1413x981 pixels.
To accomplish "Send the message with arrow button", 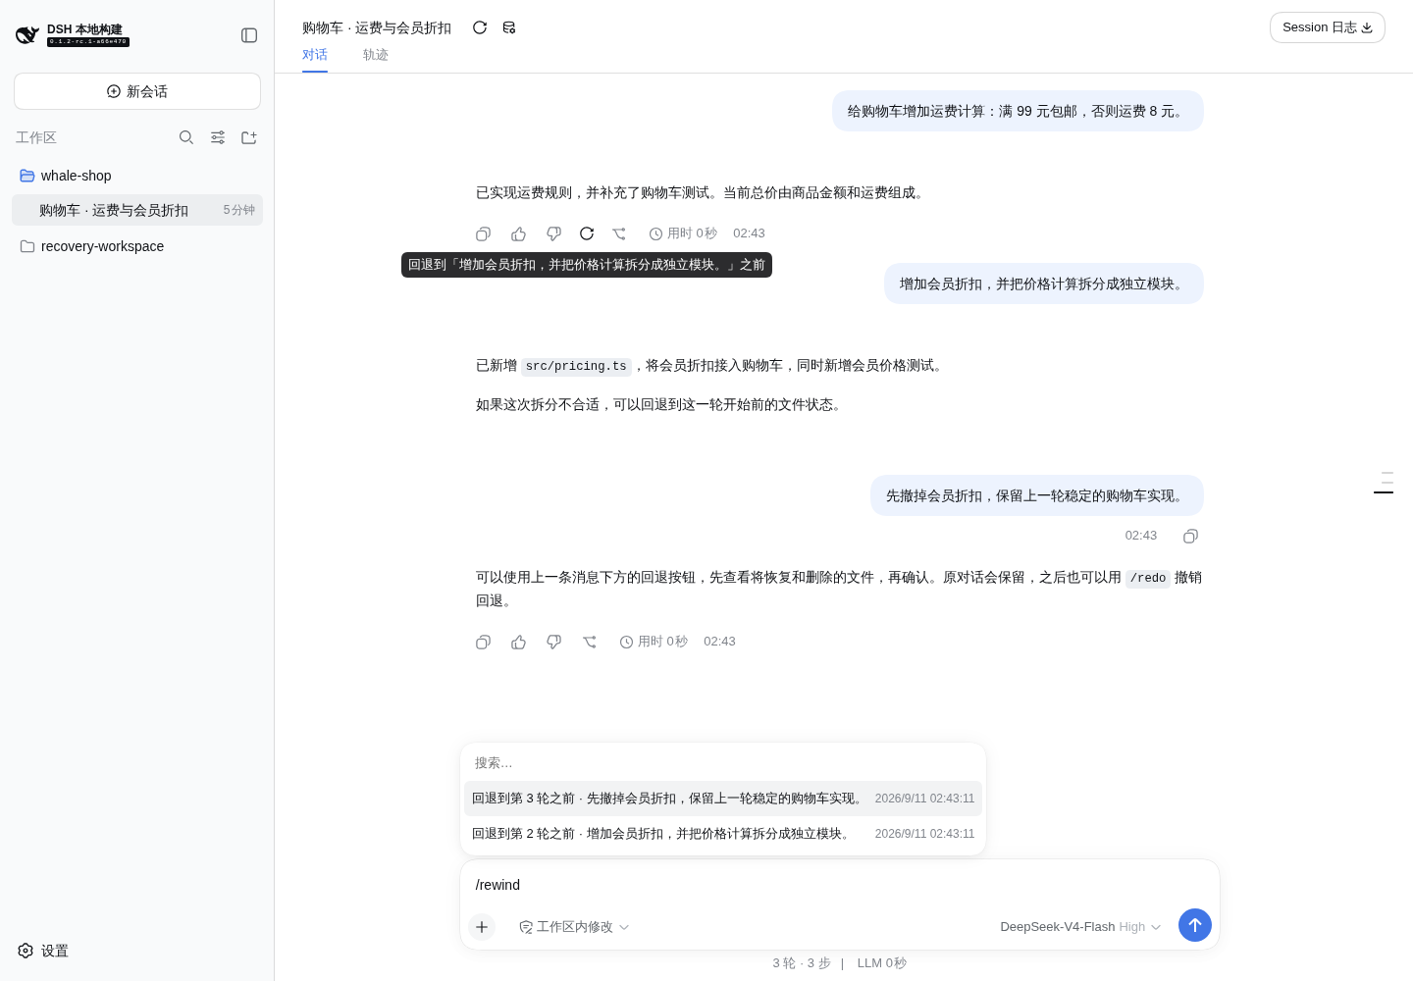I will point(1195,925).
